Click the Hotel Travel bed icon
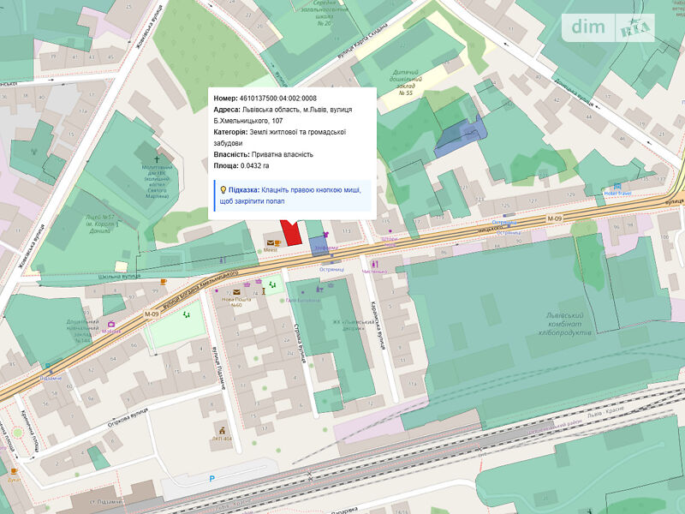 617,186
